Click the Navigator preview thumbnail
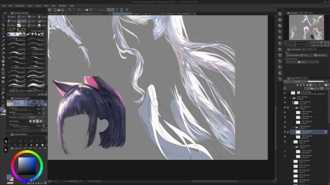The width and height of the screenshot is (330, 185). (x=307, y=27)
